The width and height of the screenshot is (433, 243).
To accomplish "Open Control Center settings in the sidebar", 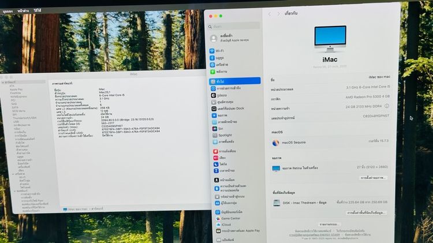I will pos(222,102).
